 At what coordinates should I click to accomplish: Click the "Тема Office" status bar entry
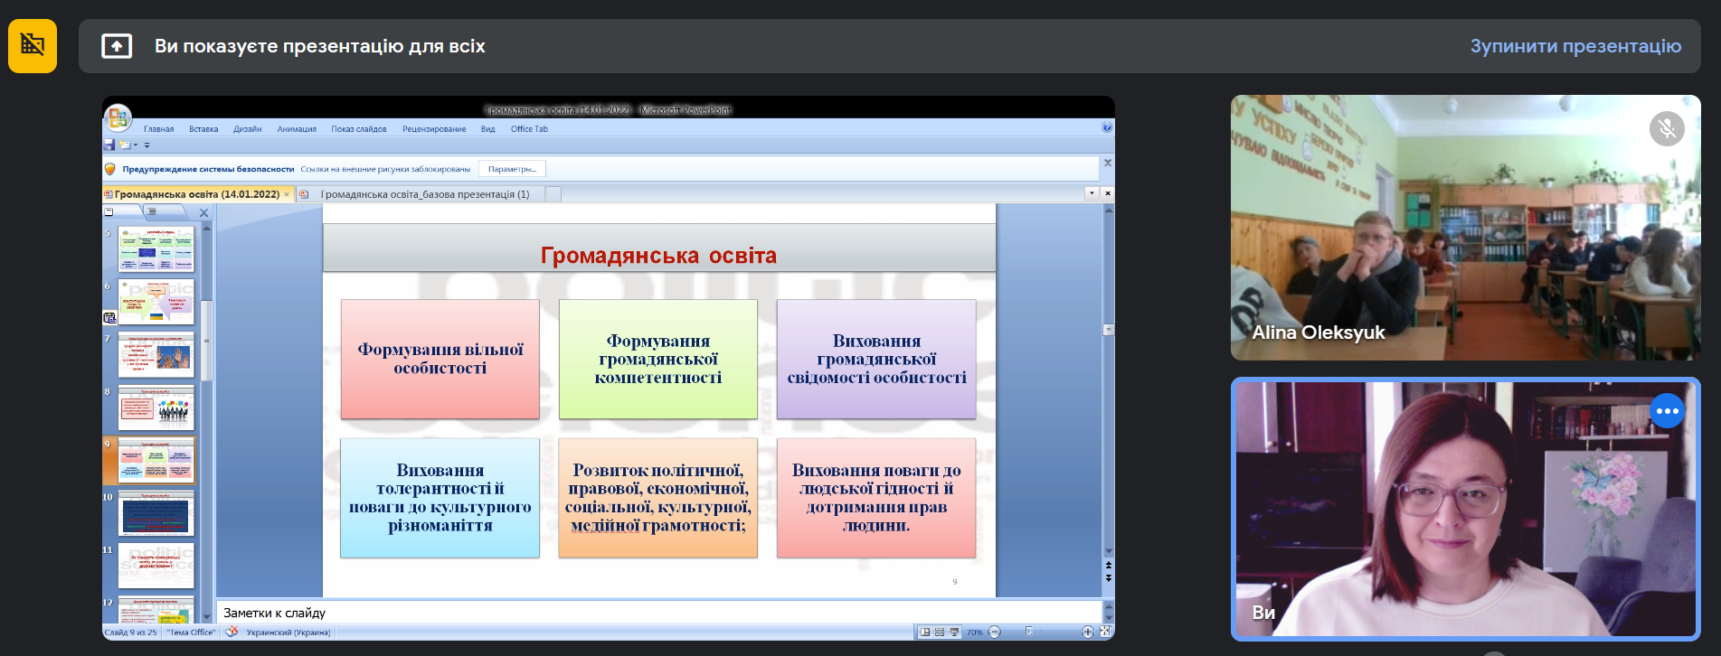191,633
